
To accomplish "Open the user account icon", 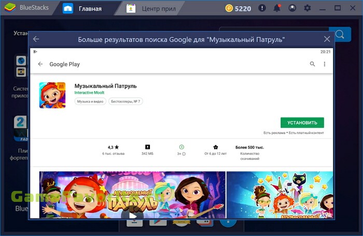I will click(292, 8).
